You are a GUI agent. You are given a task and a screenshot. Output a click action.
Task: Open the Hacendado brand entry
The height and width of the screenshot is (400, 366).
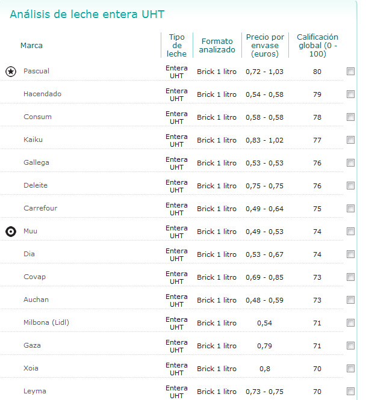point(42,94)
